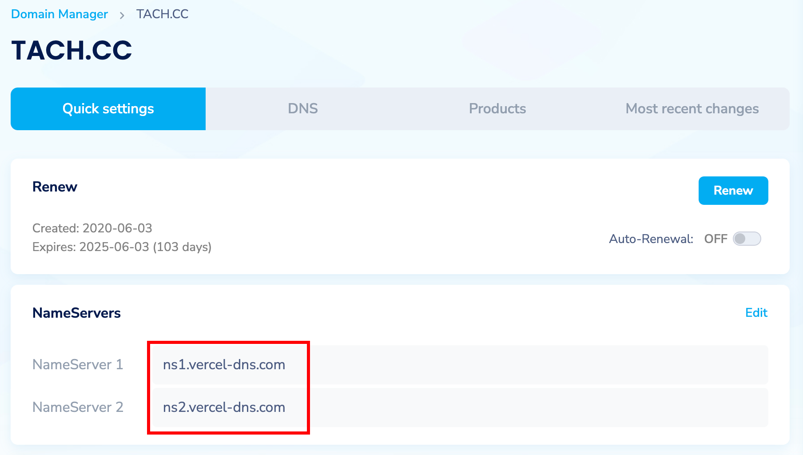View the Most recent changes tab
This screenshot has width=803, height=455.
(x=692, y=109)
